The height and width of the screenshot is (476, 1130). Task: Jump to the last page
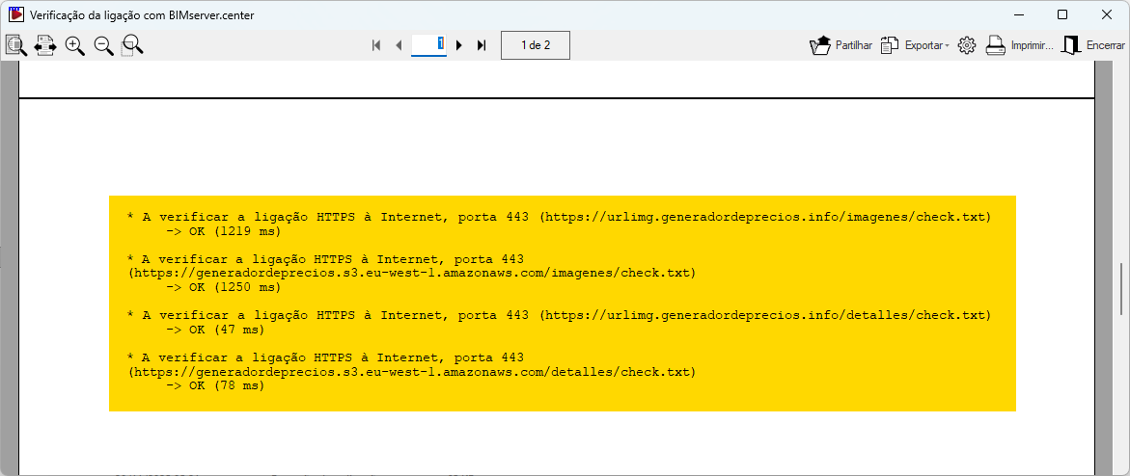click(x=482, y=45)
